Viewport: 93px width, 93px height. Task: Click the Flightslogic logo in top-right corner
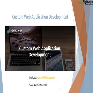pos(86,3)
